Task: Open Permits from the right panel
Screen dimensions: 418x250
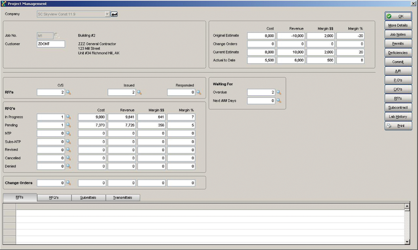Action: pos(398,43)
